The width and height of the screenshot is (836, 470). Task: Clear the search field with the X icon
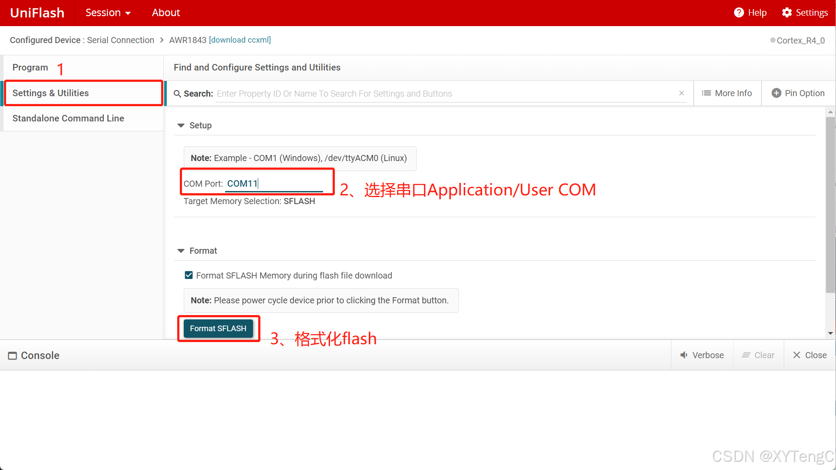681,93
